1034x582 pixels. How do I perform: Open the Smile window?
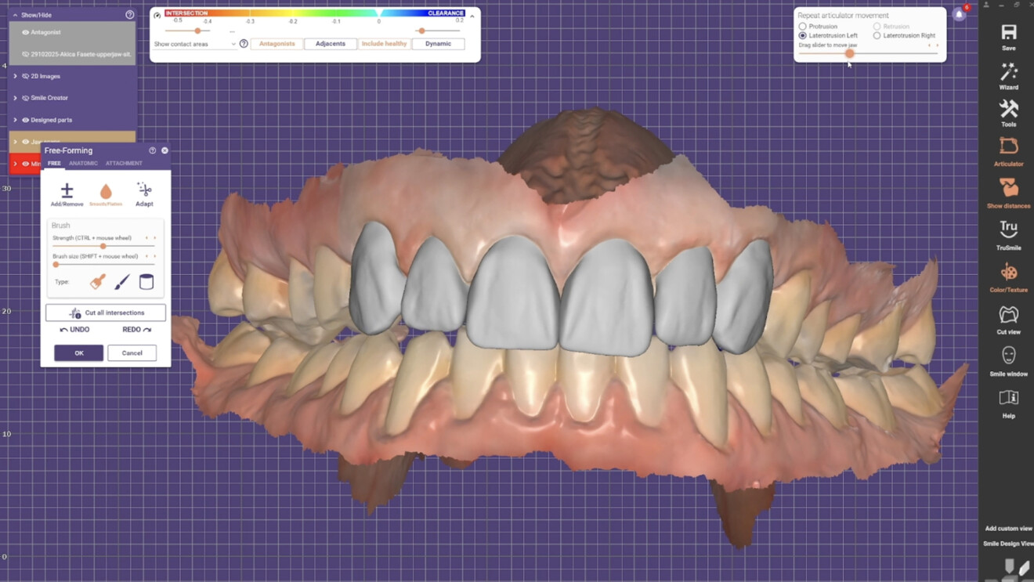[1009, 356]
